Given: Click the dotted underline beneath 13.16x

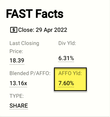Looking at the screenshot, I should (18, 87).
